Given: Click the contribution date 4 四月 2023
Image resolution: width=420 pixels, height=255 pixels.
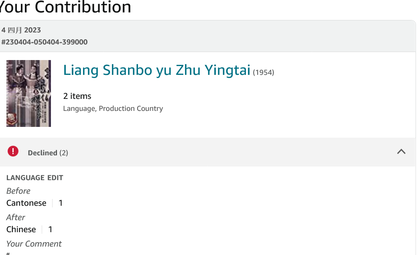Looking at the screenshot, I should click(x=21, y=30).
